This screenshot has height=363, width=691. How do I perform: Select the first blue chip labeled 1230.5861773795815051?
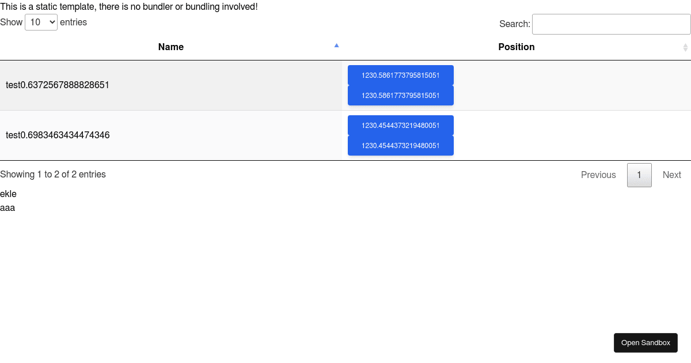[x=400, y=75]
